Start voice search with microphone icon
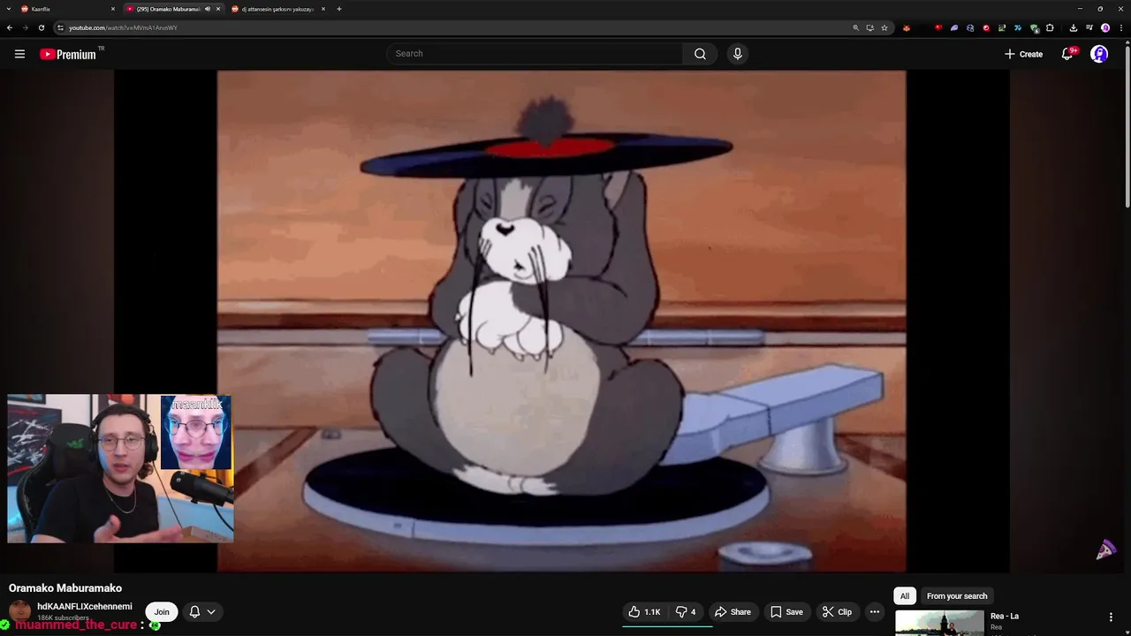Viewport: 1131px width, 636px height. [738, 54]
